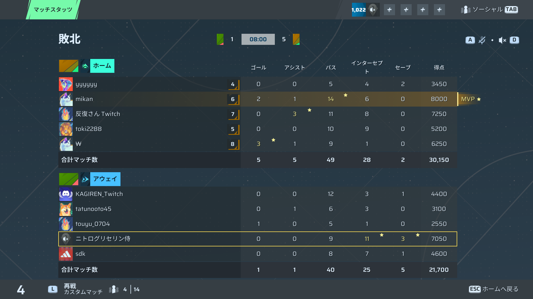
Task: Open KAGIREN_Twitch's Discord avatar
Action: 66,194
